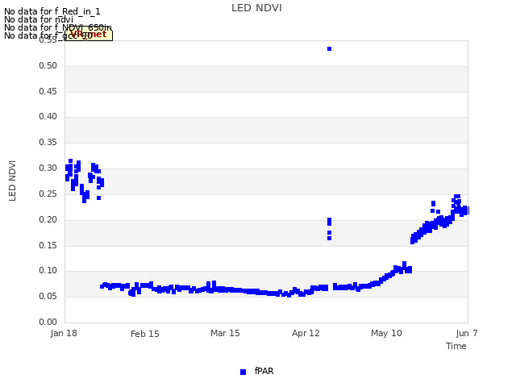The image size is (516, 387).
Task: Click the 0.30 y-axis tick label
Action: coord(48,169)
